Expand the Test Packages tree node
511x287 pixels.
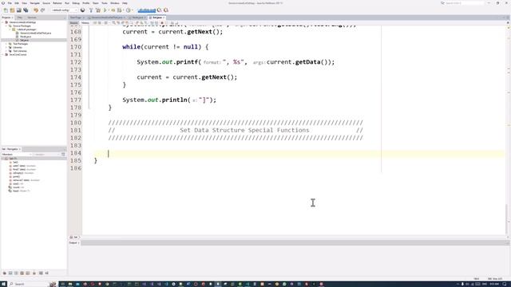pyautogui.click(x=6, y=44)
